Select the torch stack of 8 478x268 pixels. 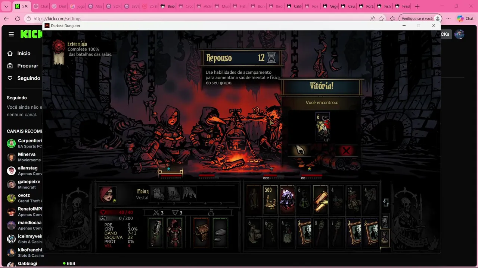[x=320, y=232]
